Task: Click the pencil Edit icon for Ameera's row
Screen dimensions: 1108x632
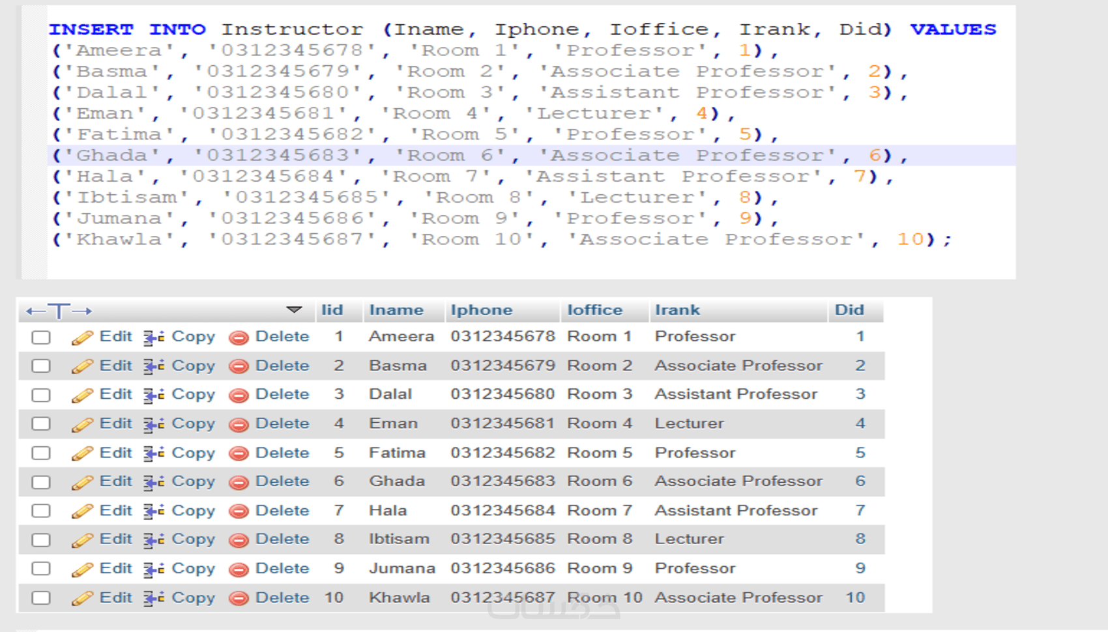Action: click(x=82, y=338)
